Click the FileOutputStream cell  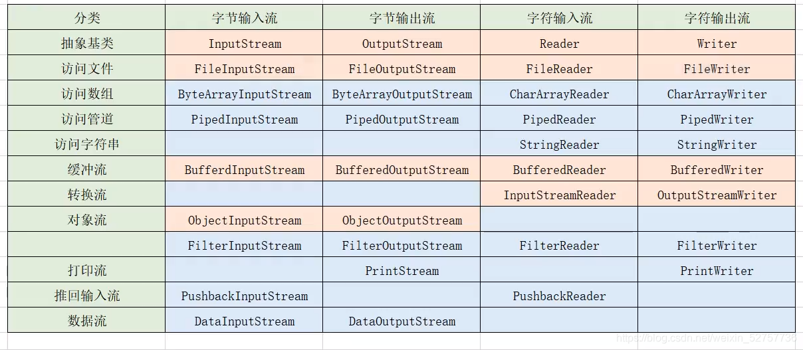pos(401,68)
